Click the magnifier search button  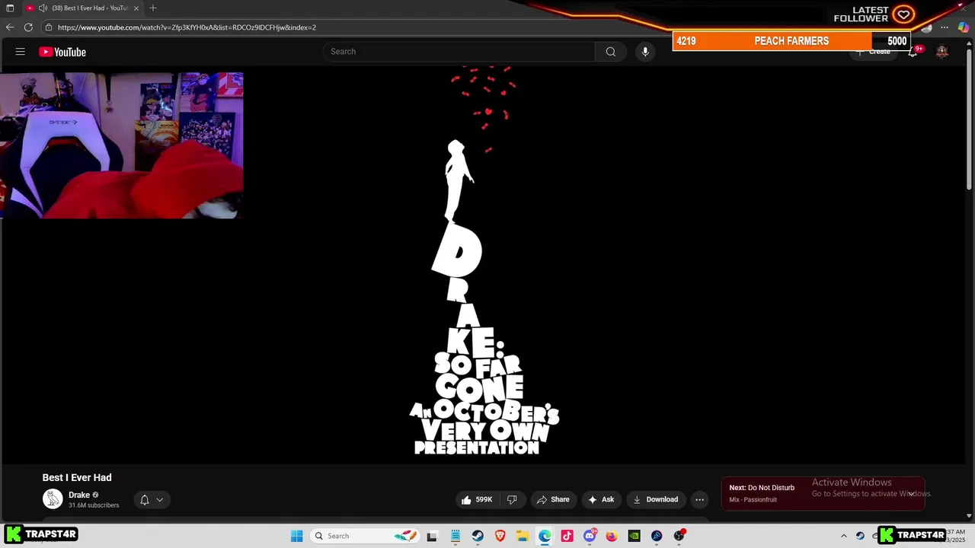610,52
